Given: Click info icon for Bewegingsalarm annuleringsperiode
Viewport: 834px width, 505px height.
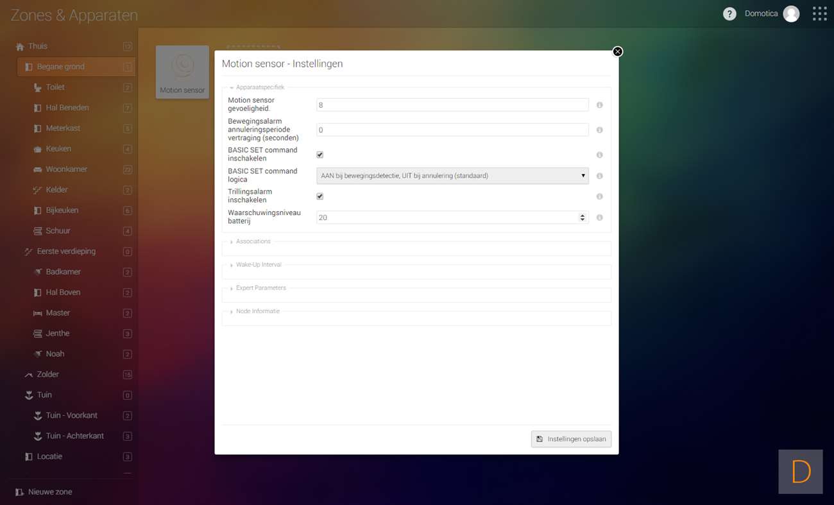Looking at the screenshot, I should [599, 130].
